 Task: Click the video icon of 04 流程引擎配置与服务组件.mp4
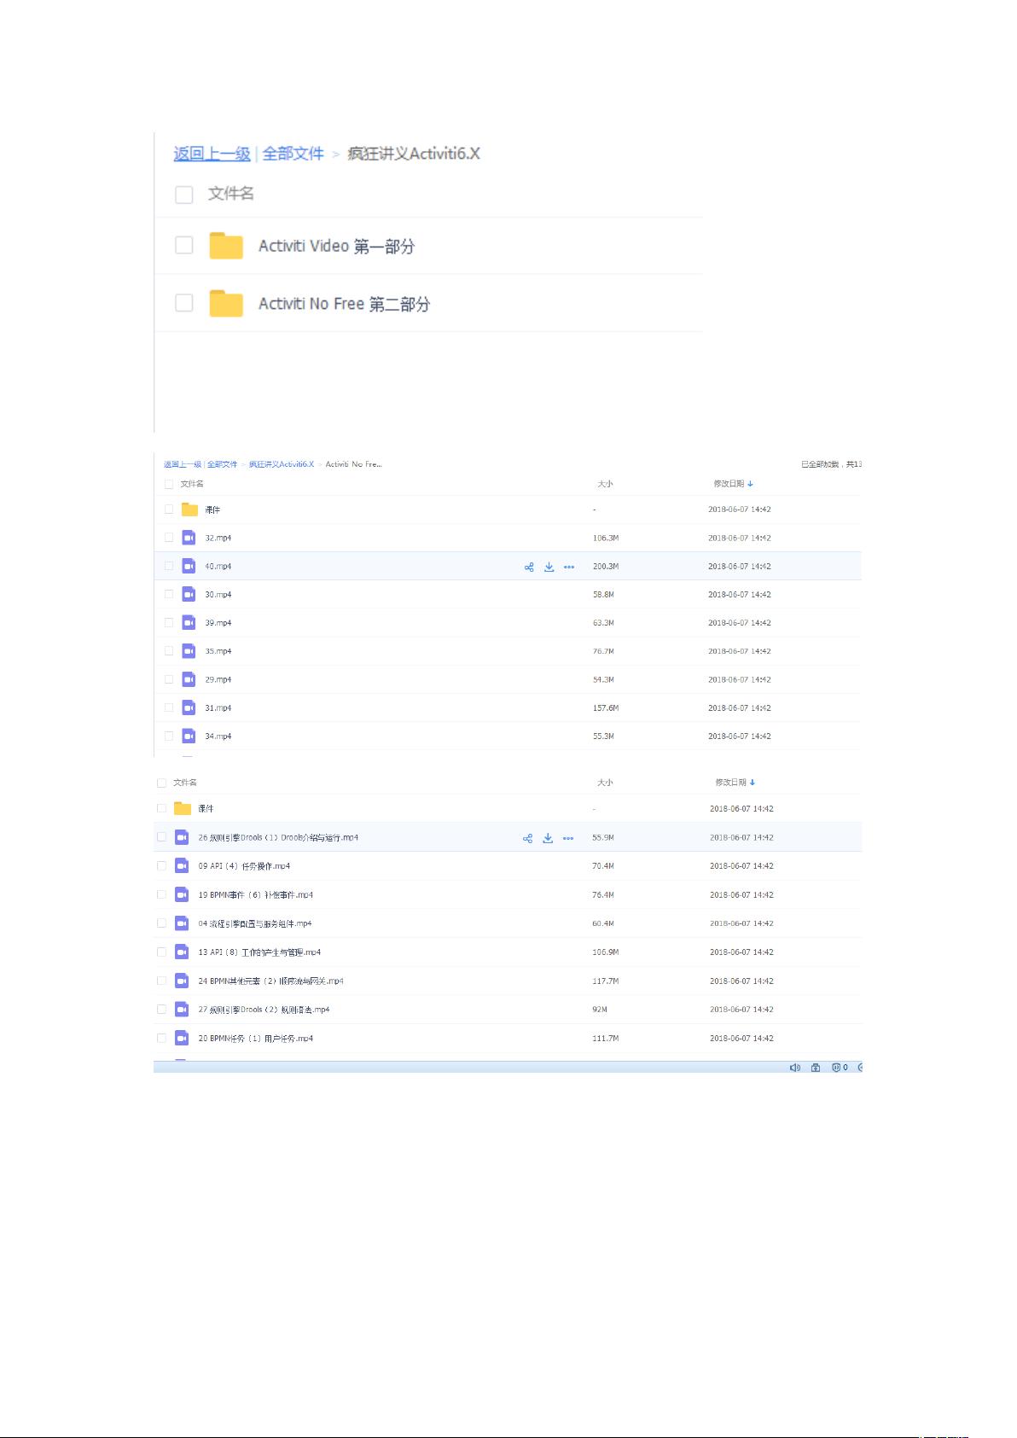(182, 923)
